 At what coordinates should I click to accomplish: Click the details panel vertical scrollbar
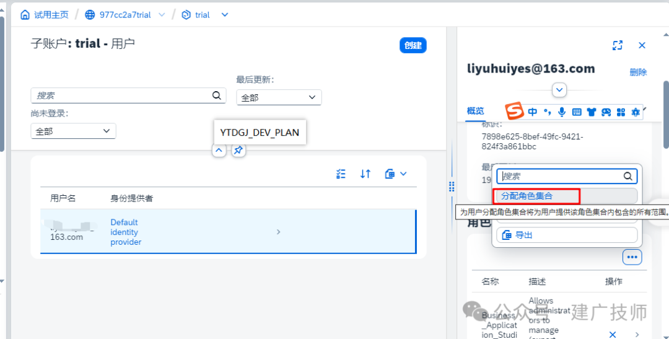[665, 115]
